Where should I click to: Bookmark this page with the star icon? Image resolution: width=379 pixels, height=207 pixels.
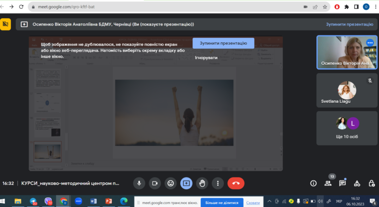(325, 7)
